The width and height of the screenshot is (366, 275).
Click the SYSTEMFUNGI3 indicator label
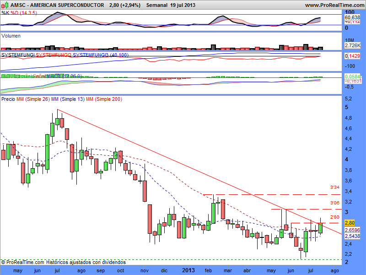tap(91, 55)
